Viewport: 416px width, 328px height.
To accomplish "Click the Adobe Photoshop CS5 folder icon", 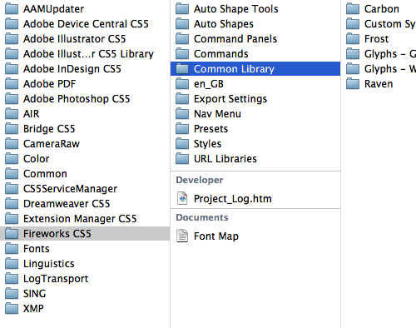I will 12,99.
